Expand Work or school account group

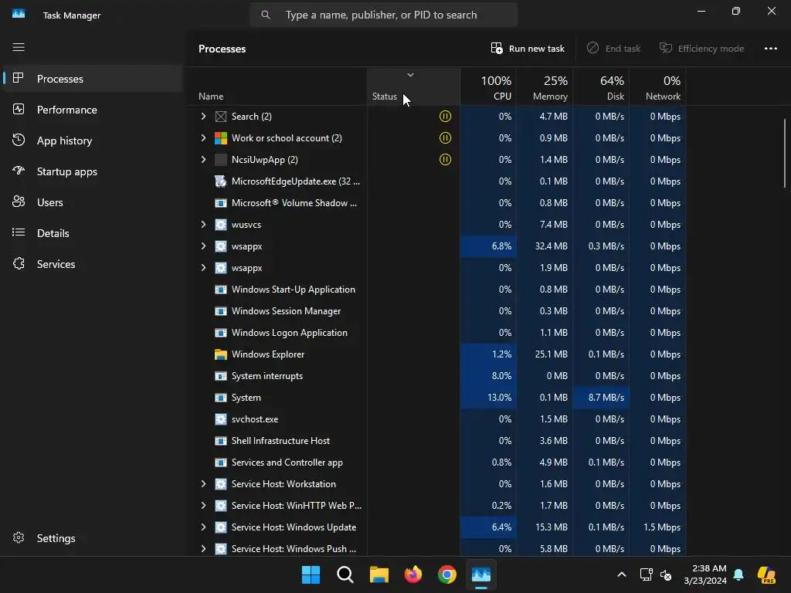203,138
